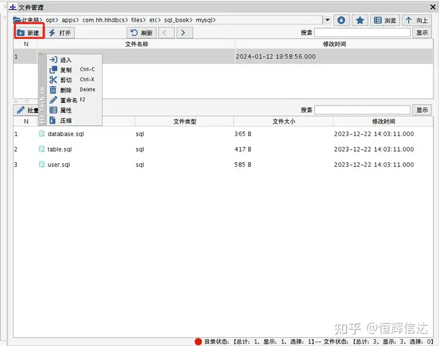Open the path history dropdown arrow
Screen dimensions: 439x346
[327, 20]
